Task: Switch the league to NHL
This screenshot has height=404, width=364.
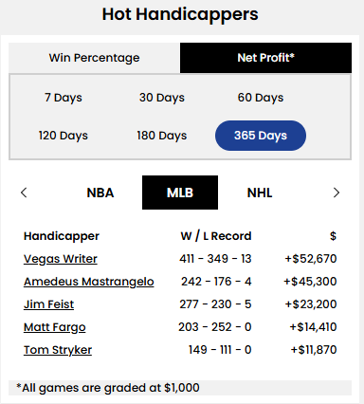Action: [x=260, y=193]
